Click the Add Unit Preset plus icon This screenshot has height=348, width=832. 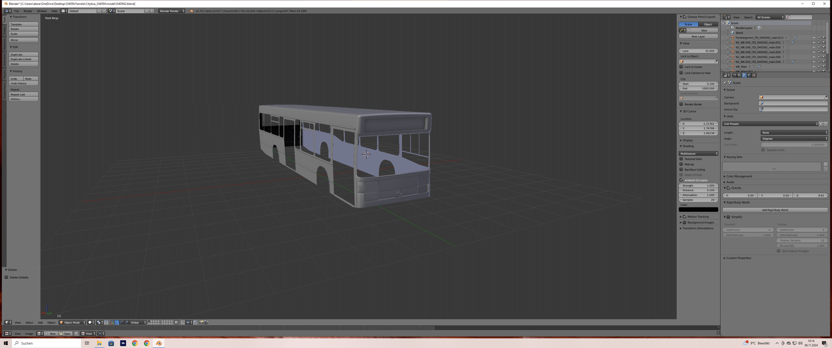click(820, 124)
